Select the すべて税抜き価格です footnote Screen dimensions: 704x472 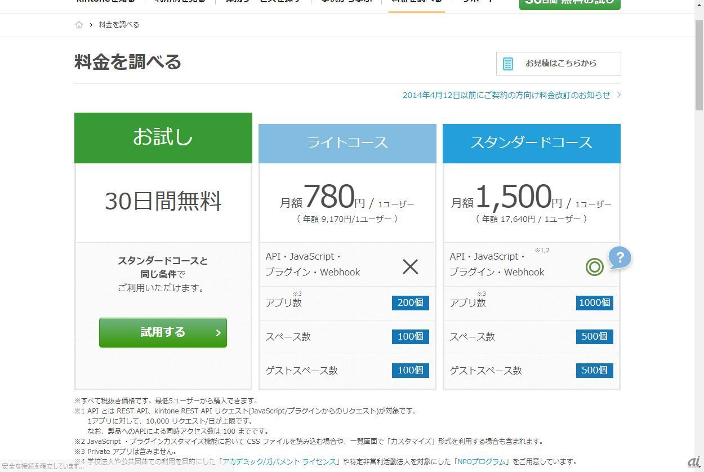[166, 401]
